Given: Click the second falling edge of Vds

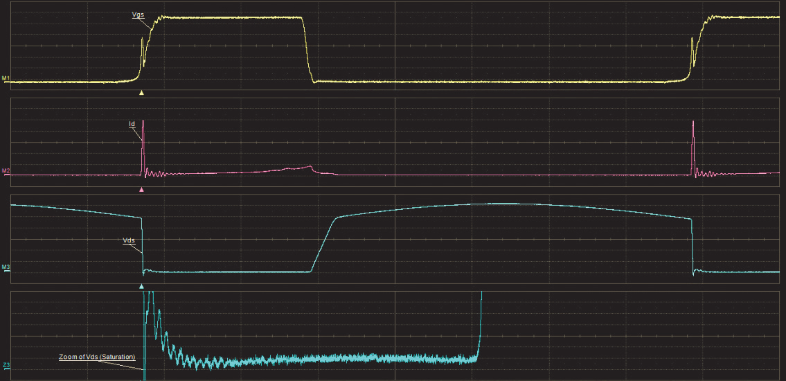Looking at the screenshot, I should (x=693, y=246).
